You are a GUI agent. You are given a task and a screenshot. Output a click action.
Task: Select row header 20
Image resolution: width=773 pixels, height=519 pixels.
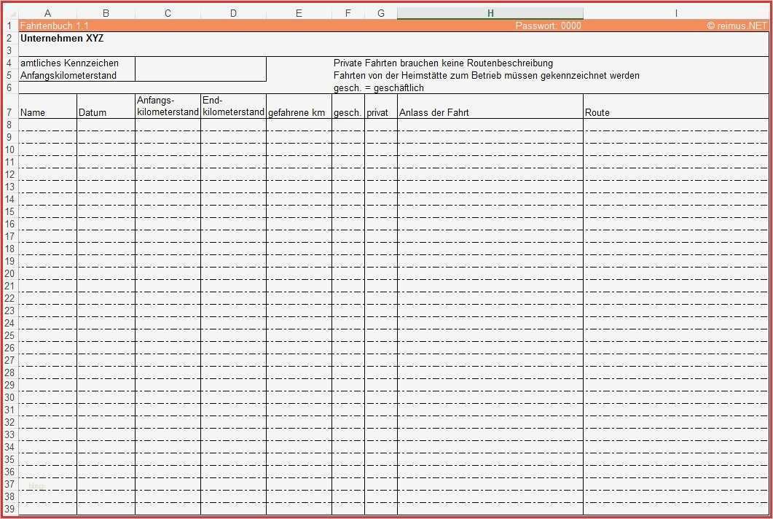[x=9, y=273]
